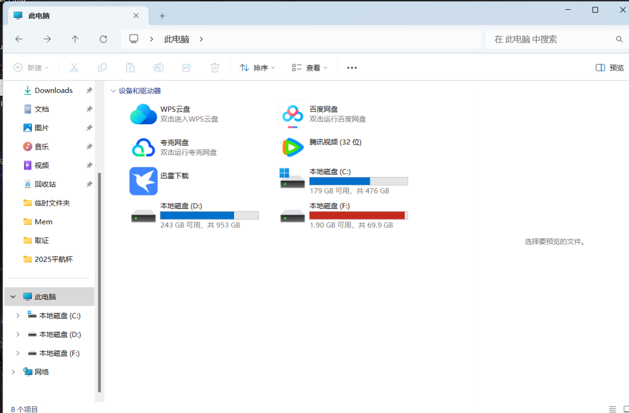Open the three-dot more options menu

click(352, 68)
